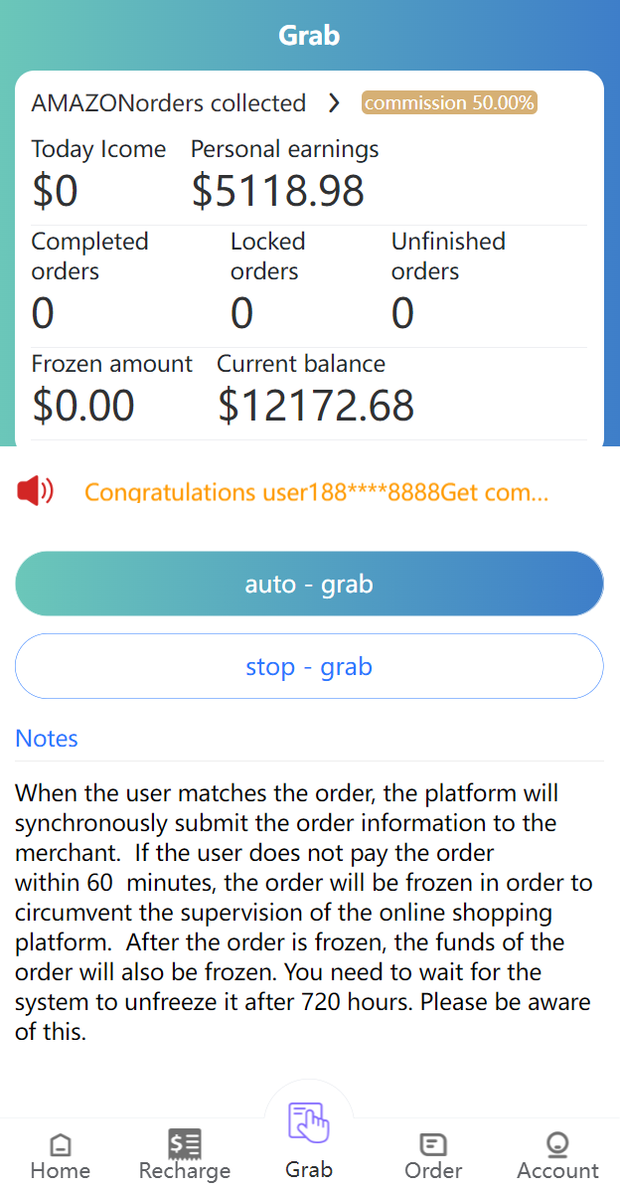620x1191 pixels.
Task: Tap Current balance value $12172.68
Action: (316, 405)
